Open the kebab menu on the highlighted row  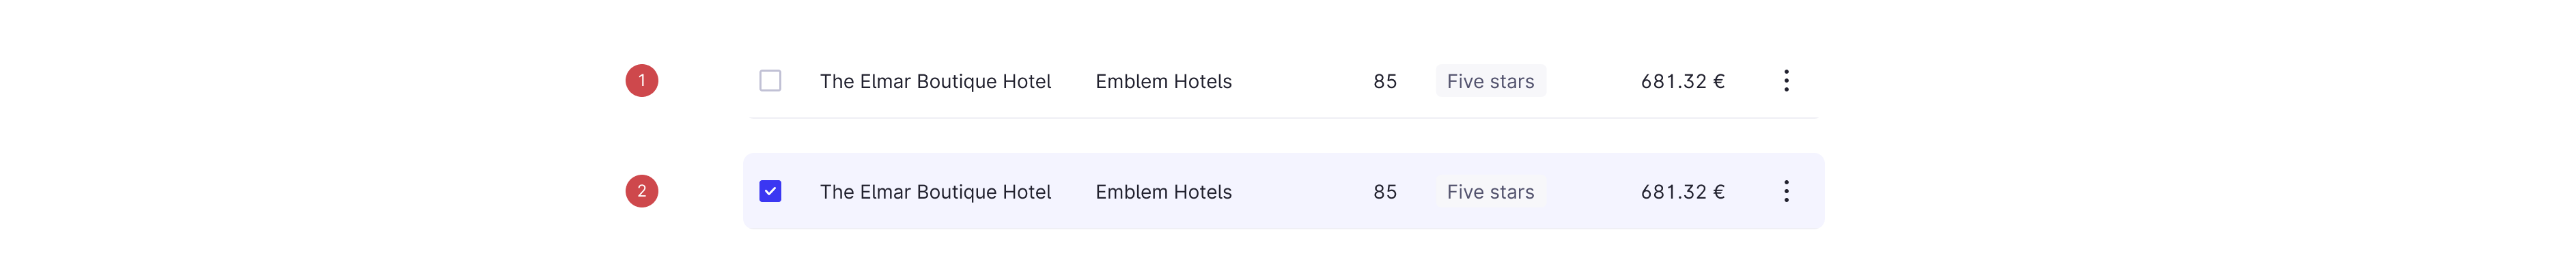(1785, 191)
